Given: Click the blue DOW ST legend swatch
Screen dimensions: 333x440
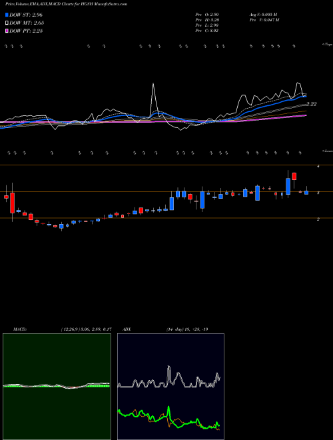Looking at the screenshot, I should tap(7, 15).
